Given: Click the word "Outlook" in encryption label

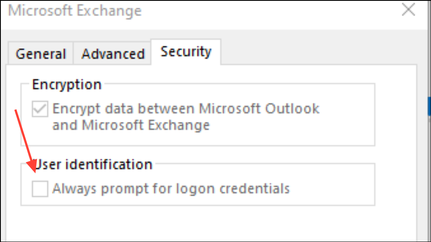Looking at the screenshot, I should point(292,109).
